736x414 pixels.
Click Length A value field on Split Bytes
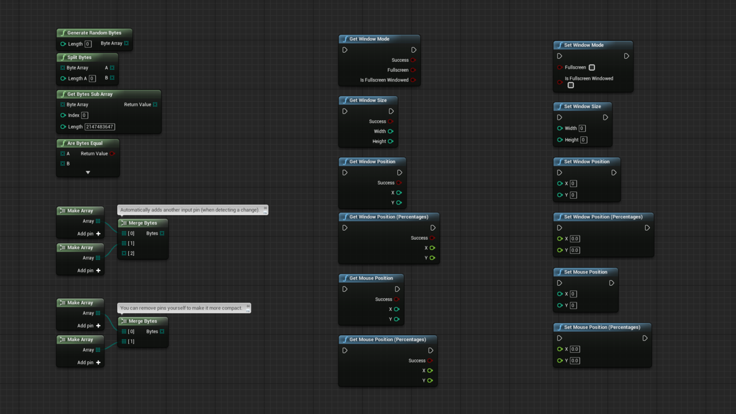pyautogui.click(x=92, y=79)
